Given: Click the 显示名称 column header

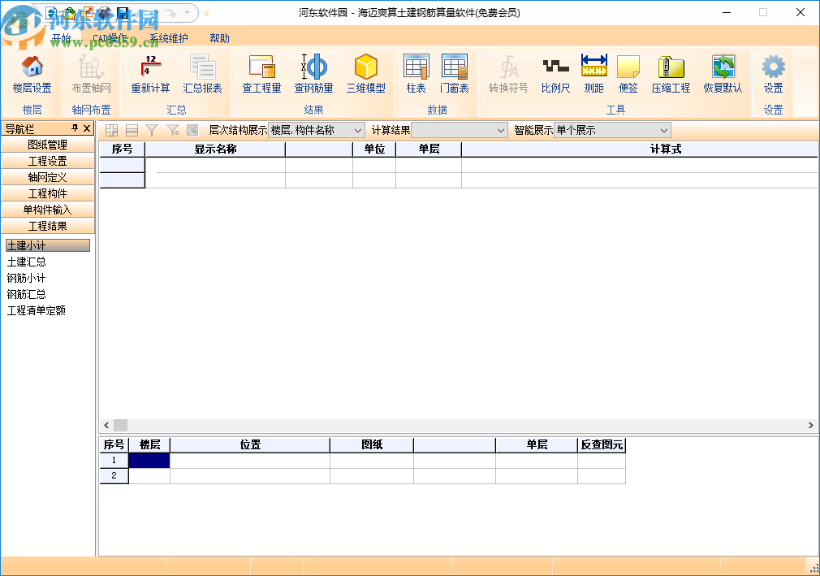Looking at the screenshot, I should tap(215, 149).
